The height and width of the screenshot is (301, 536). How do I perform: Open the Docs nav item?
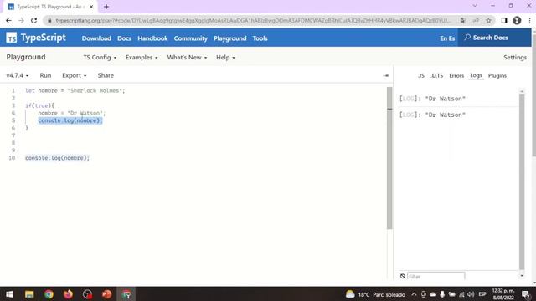click(125, 38)
